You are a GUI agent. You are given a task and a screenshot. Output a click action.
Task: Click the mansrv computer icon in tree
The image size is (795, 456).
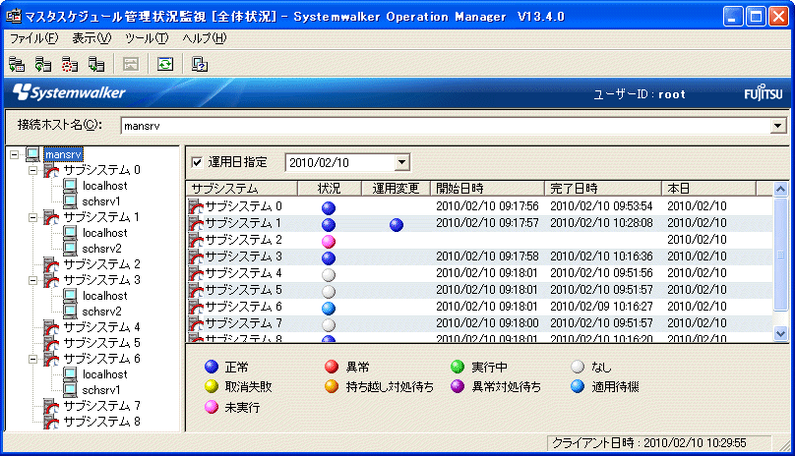click(x=32, y=154)
